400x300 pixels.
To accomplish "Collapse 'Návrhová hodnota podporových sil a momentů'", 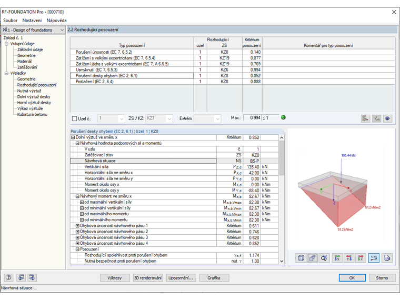I will pos(77,143).
